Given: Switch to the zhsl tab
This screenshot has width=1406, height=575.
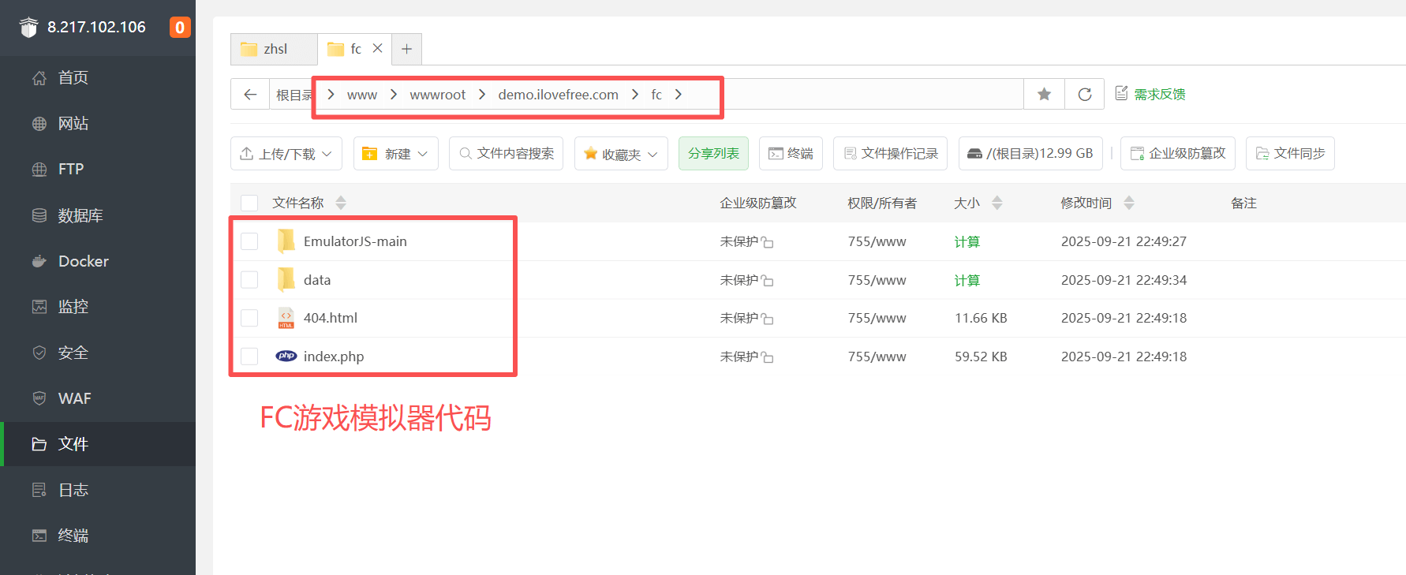Looking at the screenshot, I should click(x=274, y=49).
